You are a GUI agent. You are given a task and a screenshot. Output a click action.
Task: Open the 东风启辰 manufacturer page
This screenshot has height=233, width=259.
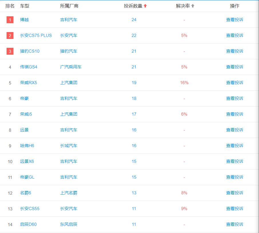coord(69,224)
